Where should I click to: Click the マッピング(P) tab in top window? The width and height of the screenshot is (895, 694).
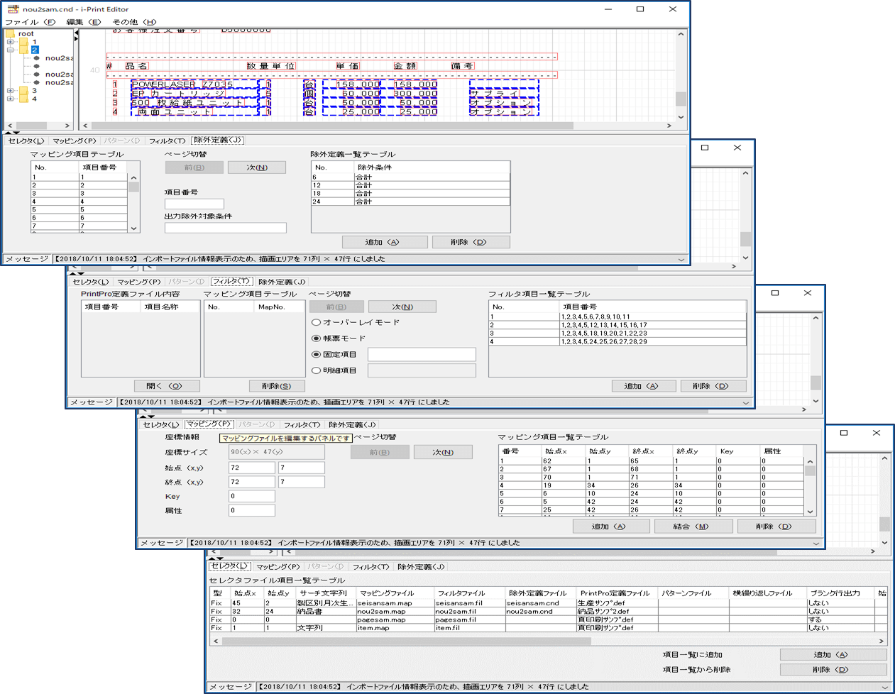[74, 141]
